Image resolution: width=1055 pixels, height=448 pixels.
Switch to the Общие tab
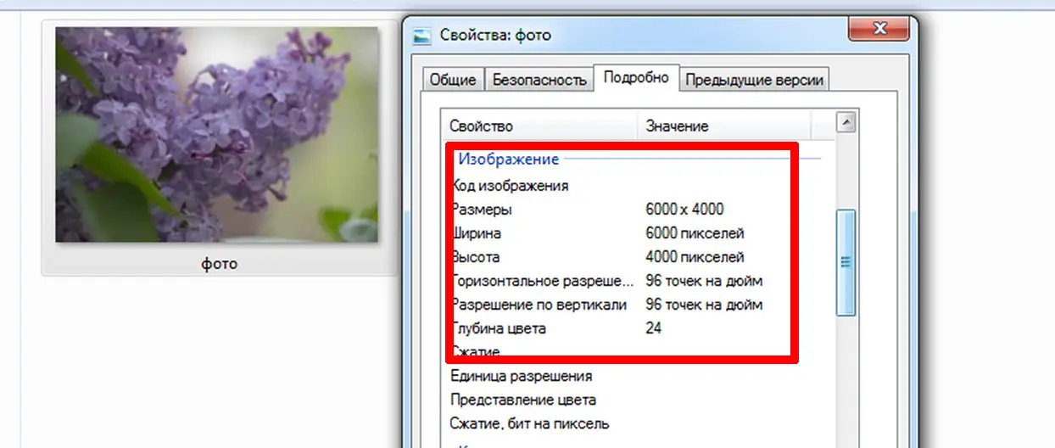pyautogui.click(x=452, y=80)
